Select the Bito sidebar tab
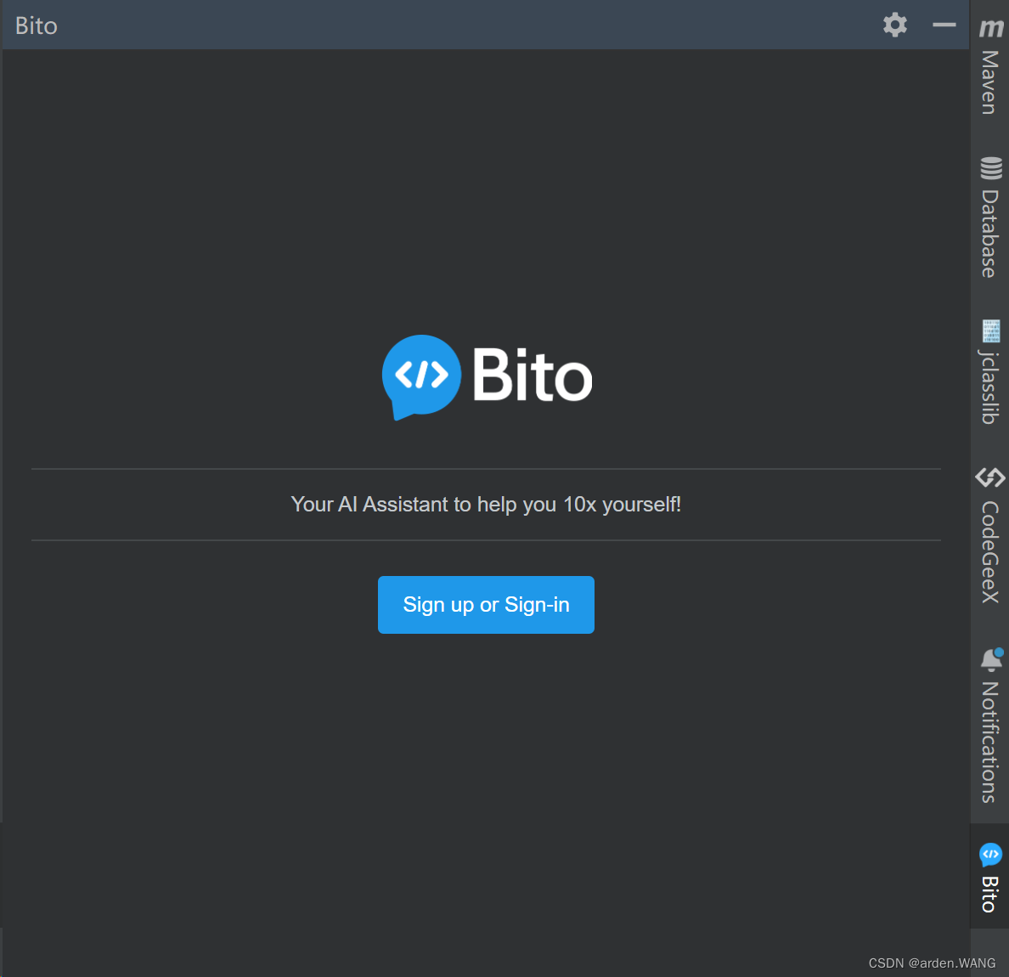This screenshot has width=1009, height=977. pos(989,877)
